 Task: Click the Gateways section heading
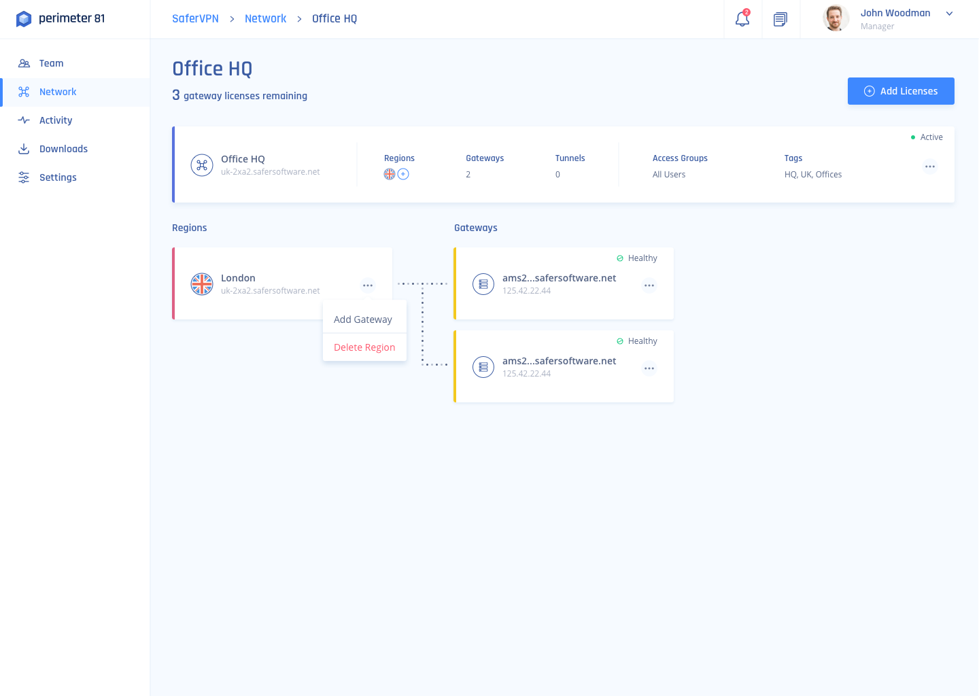[x=476, y=228]
